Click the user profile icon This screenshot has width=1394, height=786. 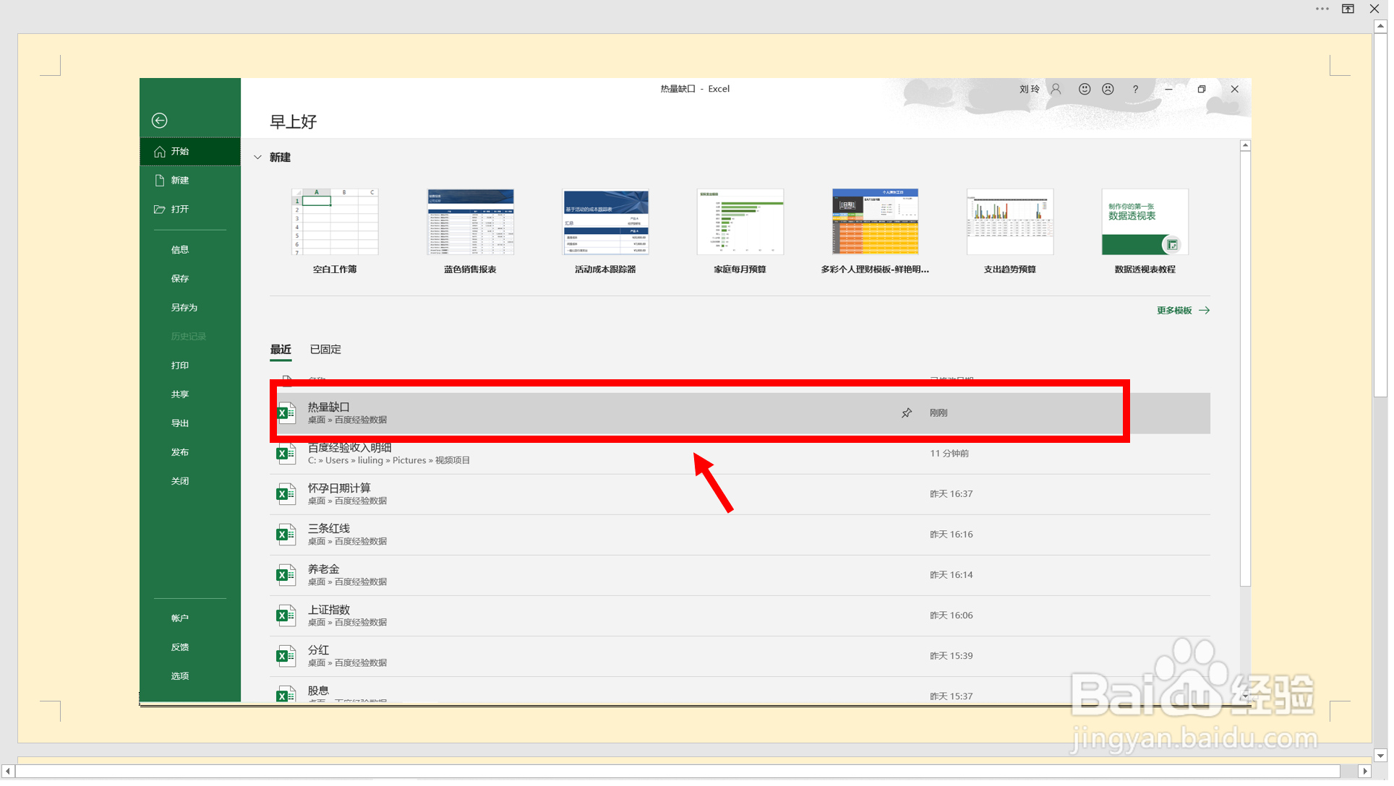(1056, 90)
